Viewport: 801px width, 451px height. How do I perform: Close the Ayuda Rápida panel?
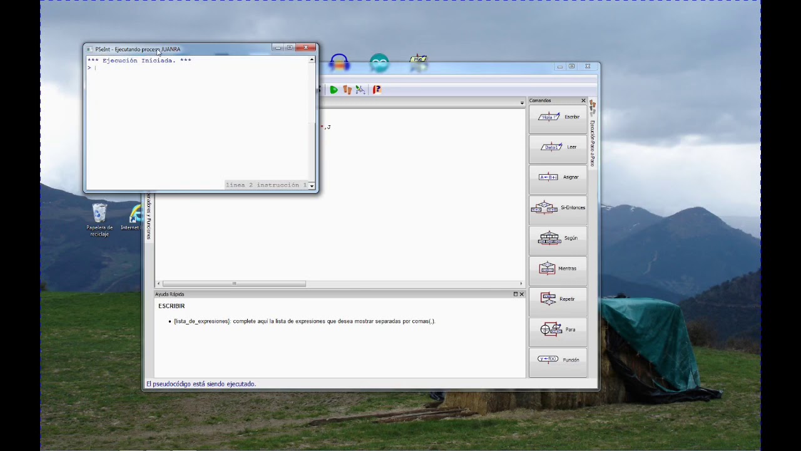(521, 294)
